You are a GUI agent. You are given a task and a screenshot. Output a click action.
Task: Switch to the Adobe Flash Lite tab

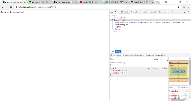click(x=91, y=2)
